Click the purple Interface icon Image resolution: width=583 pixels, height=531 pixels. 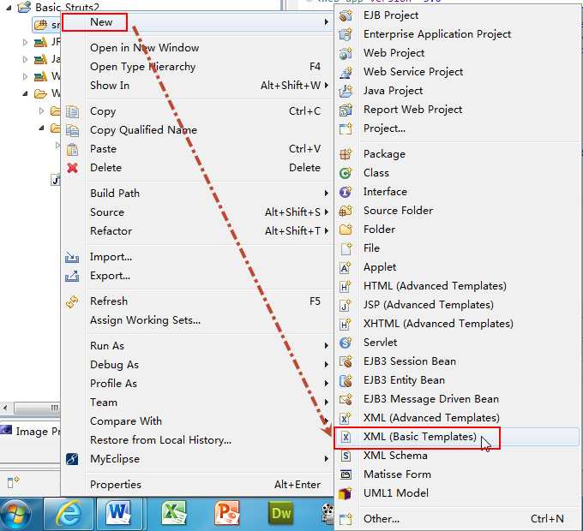click(x=346, y=192)
